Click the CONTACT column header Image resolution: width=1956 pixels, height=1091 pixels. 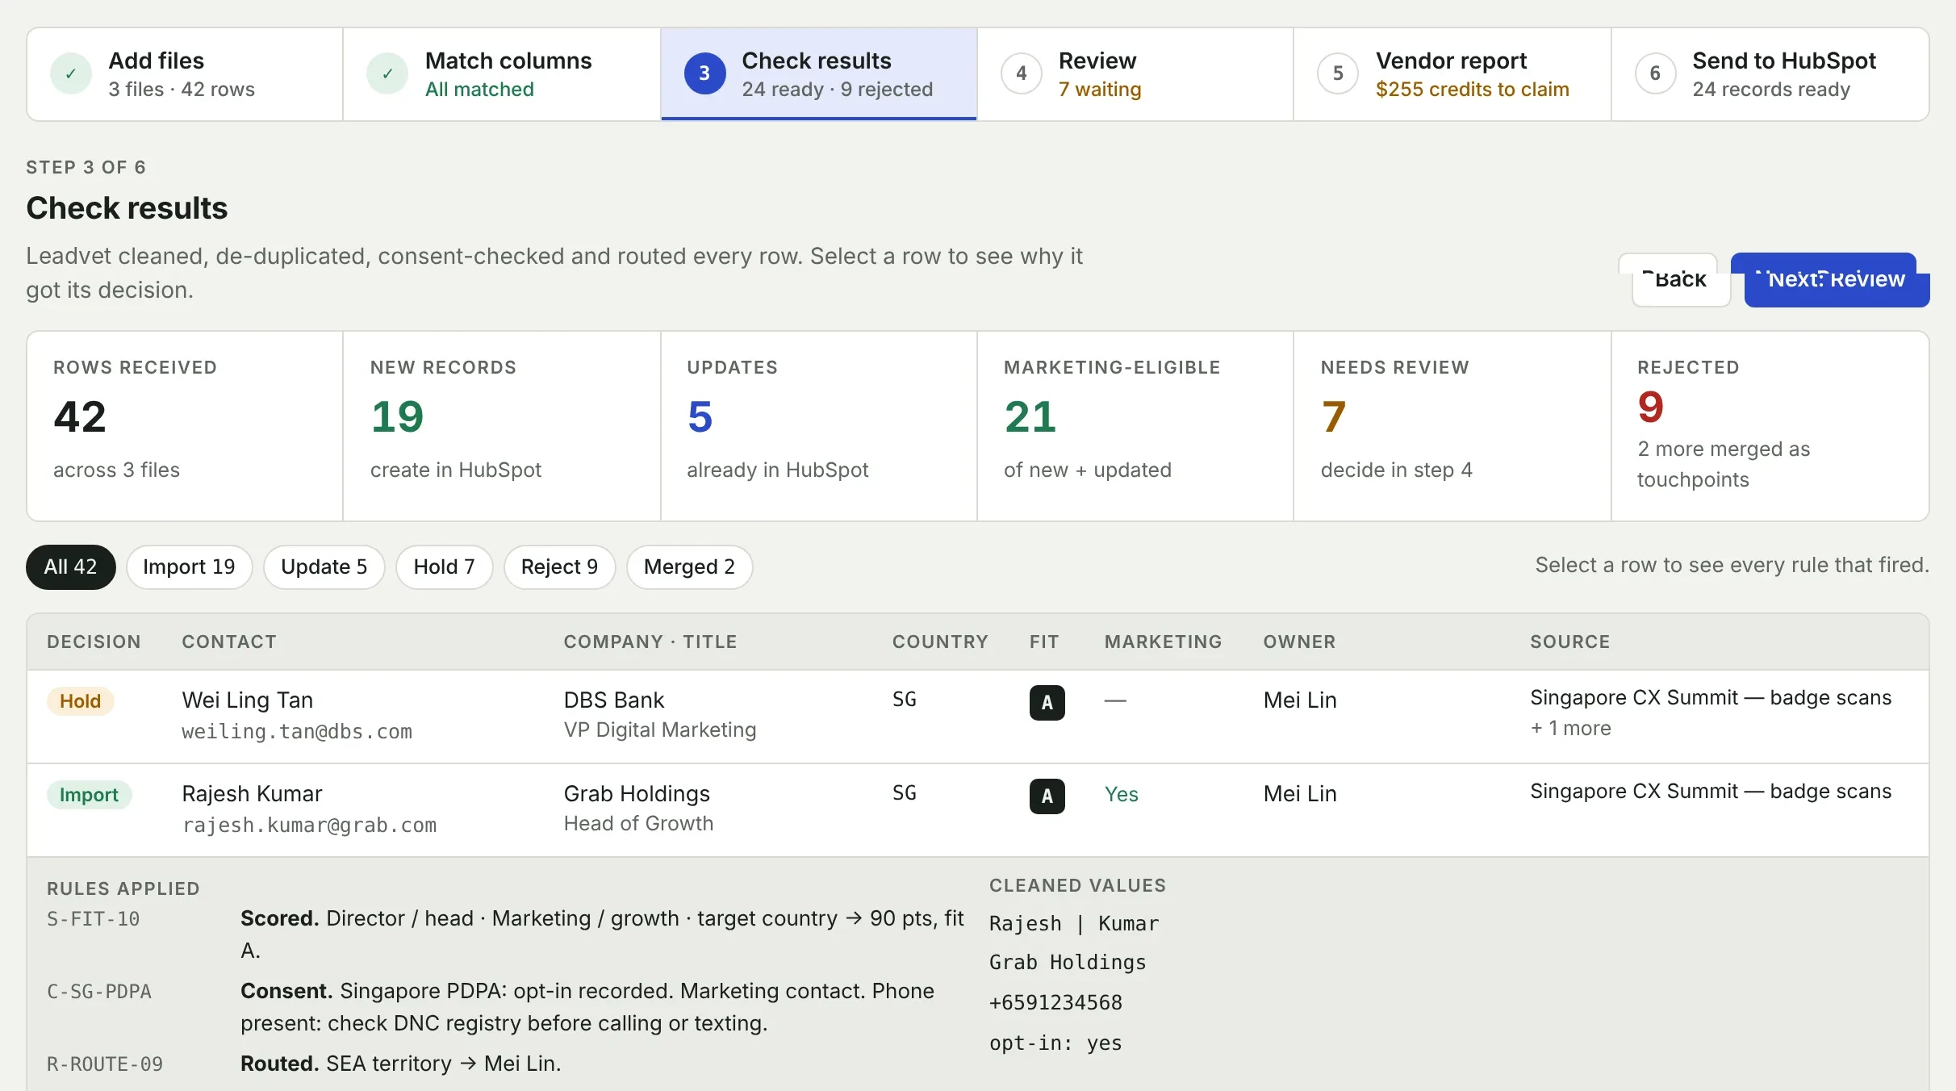pyautogui.click(x=229, y=642)
